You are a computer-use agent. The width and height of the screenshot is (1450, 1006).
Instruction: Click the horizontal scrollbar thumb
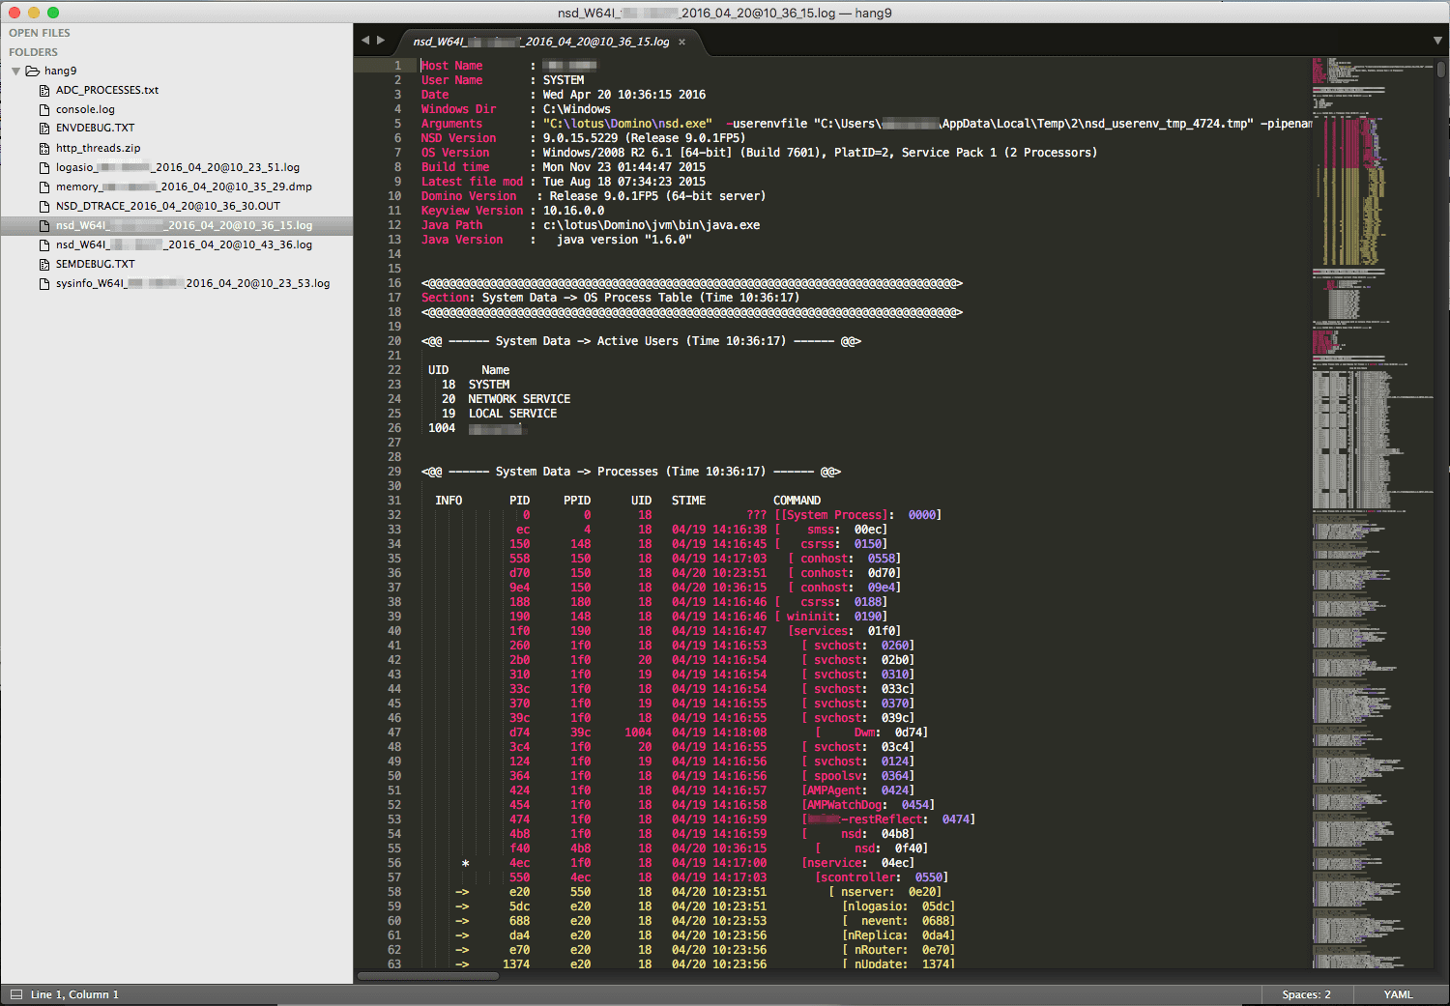[428, 976]
